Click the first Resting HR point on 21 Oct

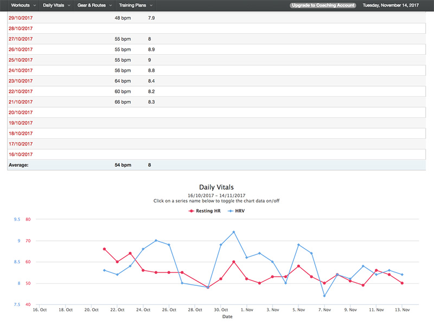104,249
